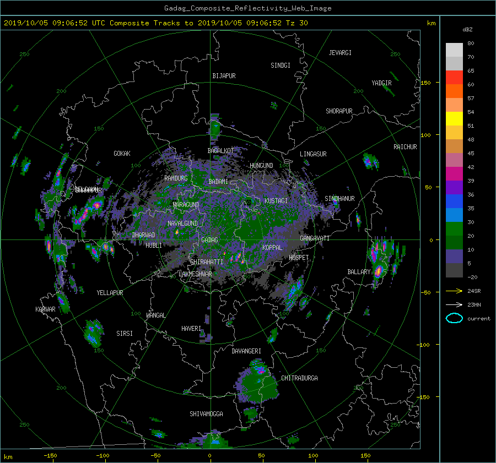
Task: Click the white 23MN arrow legend icon
Action: coord(454,304)
